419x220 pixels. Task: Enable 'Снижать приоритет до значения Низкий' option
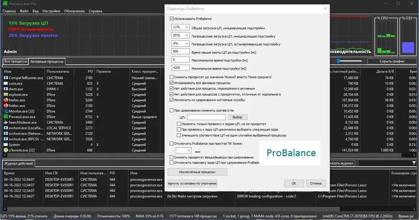[172, 77]
